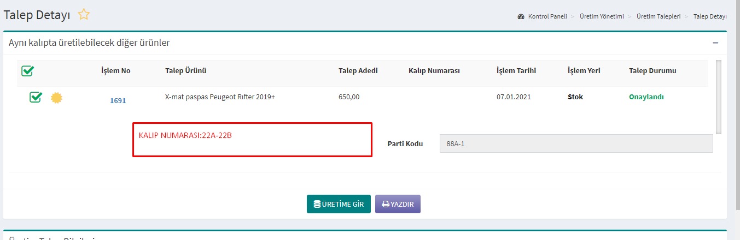740x240 pixels.
Task: Navigate to Üretim Talepleri breadcrumb
Action: (x=659, y=16)
